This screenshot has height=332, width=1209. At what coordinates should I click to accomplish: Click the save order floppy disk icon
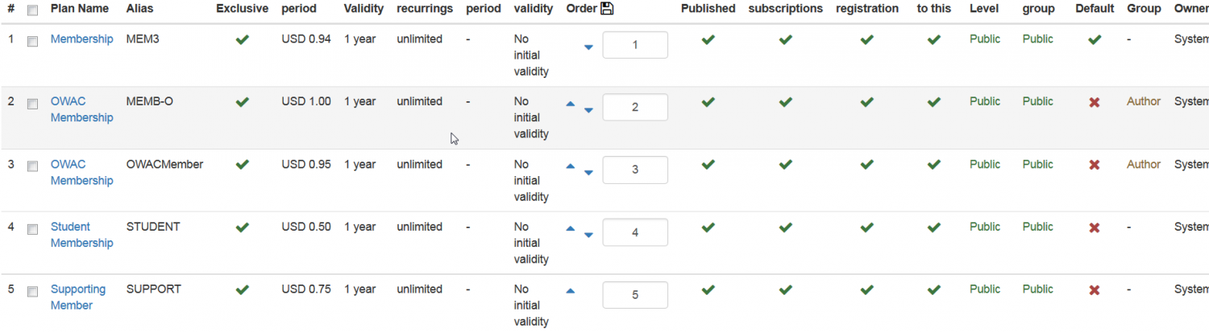(x=607, y=9)
